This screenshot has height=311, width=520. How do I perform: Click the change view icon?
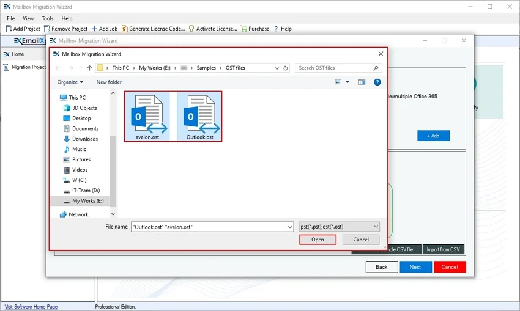(338, 82)
